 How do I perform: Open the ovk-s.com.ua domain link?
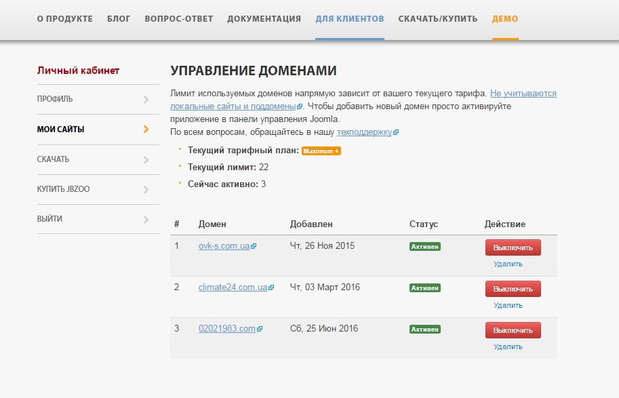(x=224, y=246)
